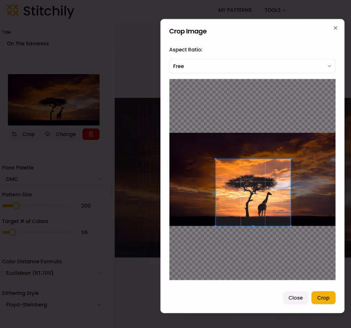Screen dimensions: 351x328
Task: Click the yellow Crop button
Action: tap(323, 298)
